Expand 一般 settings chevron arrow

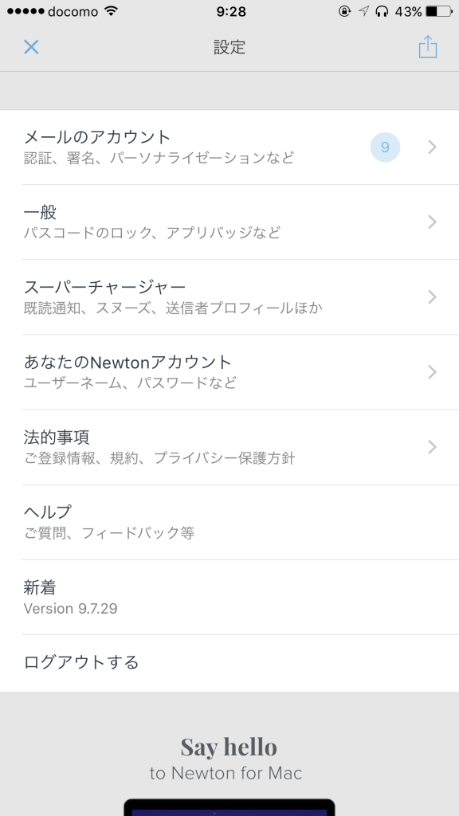(432, 222)
